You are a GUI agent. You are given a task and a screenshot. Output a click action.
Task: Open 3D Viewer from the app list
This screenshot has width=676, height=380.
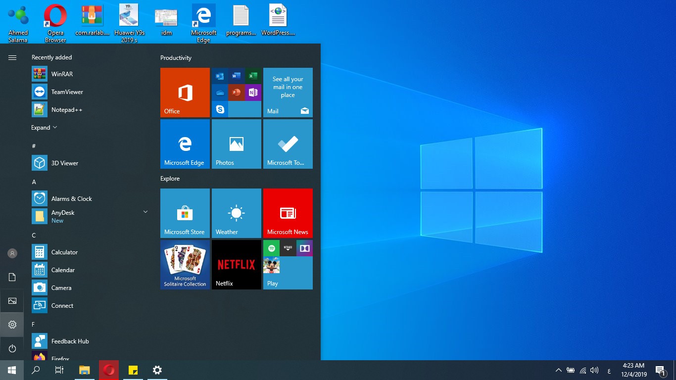coord(90,163)
